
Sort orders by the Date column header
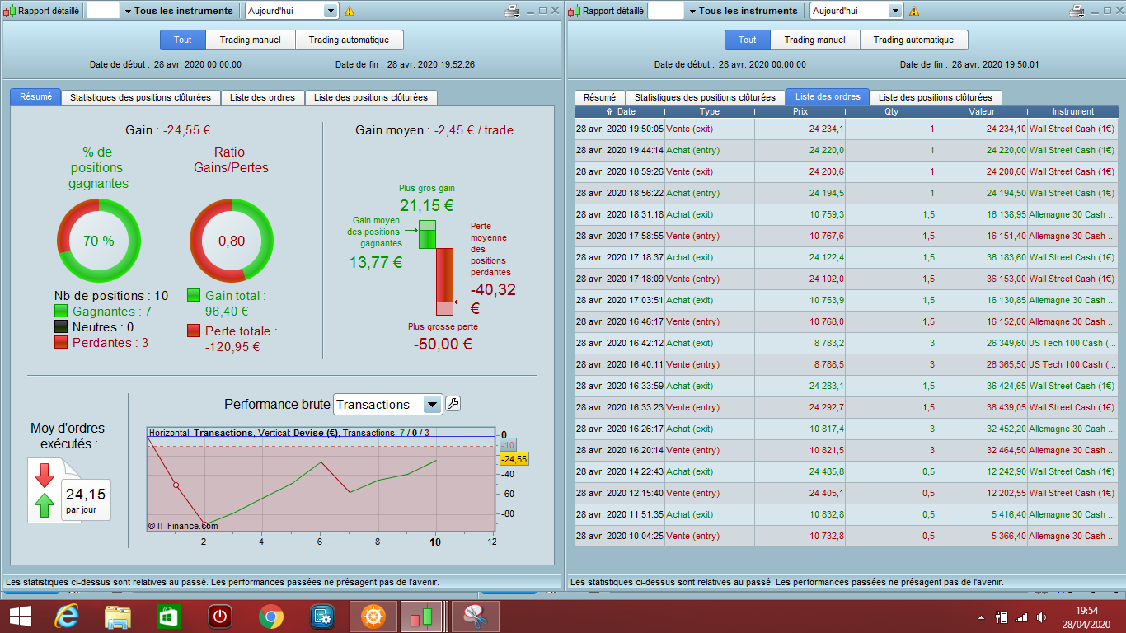tap(620, 111)
